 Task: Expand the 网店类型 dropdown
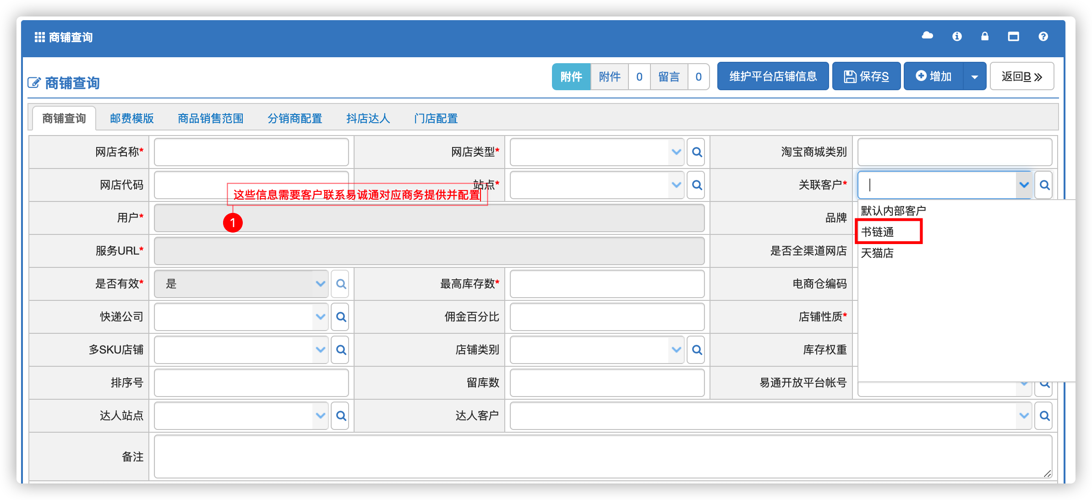676,152
